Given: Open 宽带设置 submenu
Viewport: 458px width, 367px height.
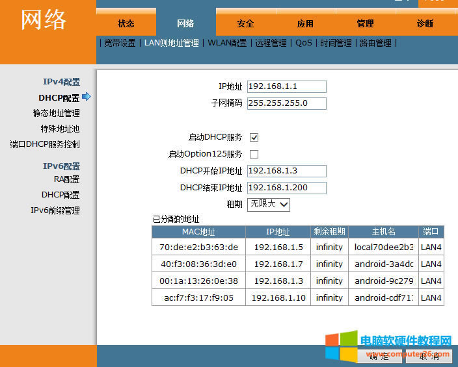Looking at the screenshot, I should [x=120, y=43].
